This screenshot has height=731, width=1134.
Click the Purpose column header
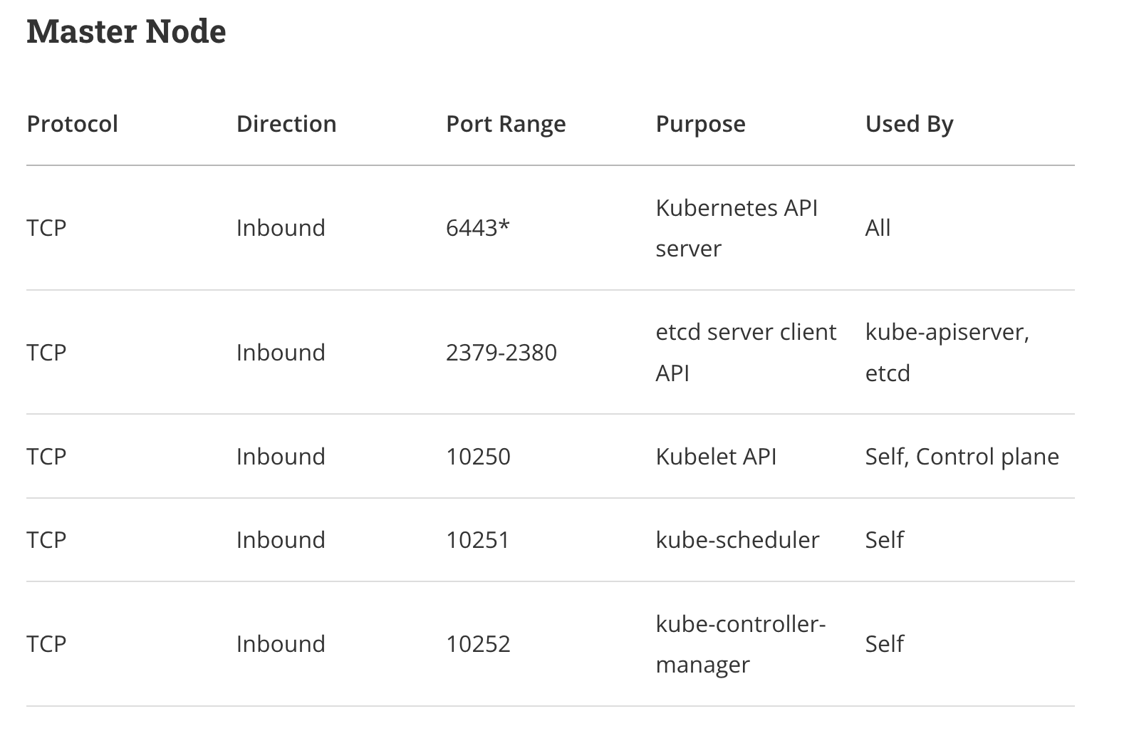pyautogui.click(x=700, y=125)
